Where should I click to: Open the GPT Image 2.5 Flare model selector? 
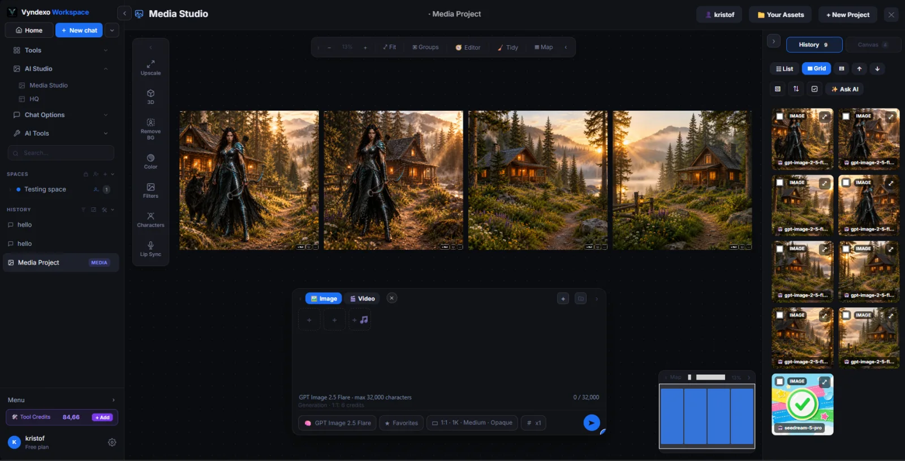(338, 423)
